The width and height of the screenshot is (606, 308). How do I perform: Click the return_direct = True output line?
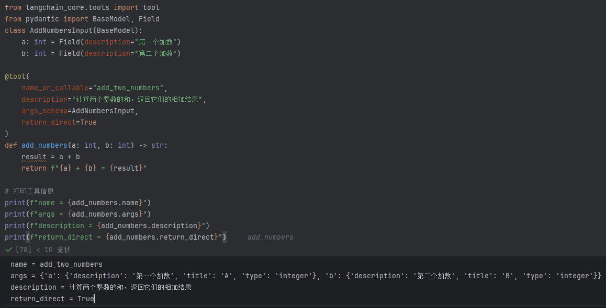pos(52,299)
